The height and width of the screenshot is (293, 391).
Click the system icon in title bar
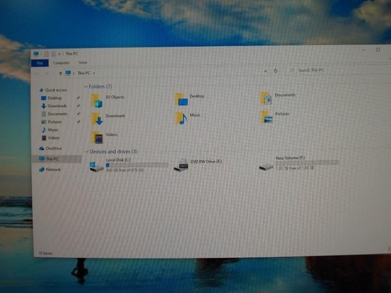coord(36,54)
